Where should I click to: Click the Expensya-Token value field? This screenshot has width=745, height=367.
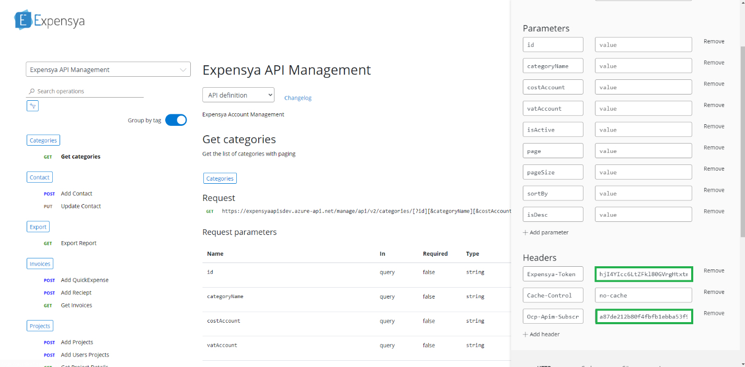644,274
